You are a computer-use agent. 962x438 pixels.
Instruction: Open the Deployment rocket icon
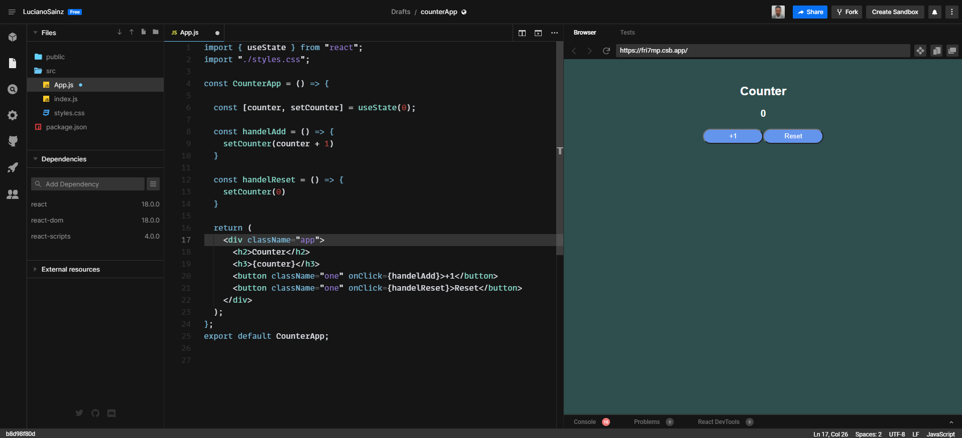[x=13, y=167]
